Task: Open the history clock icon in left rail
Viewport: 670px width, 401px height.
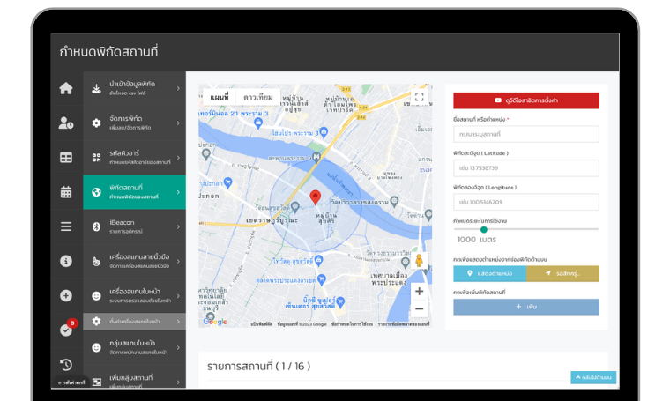Action: [x=66, y=365]
